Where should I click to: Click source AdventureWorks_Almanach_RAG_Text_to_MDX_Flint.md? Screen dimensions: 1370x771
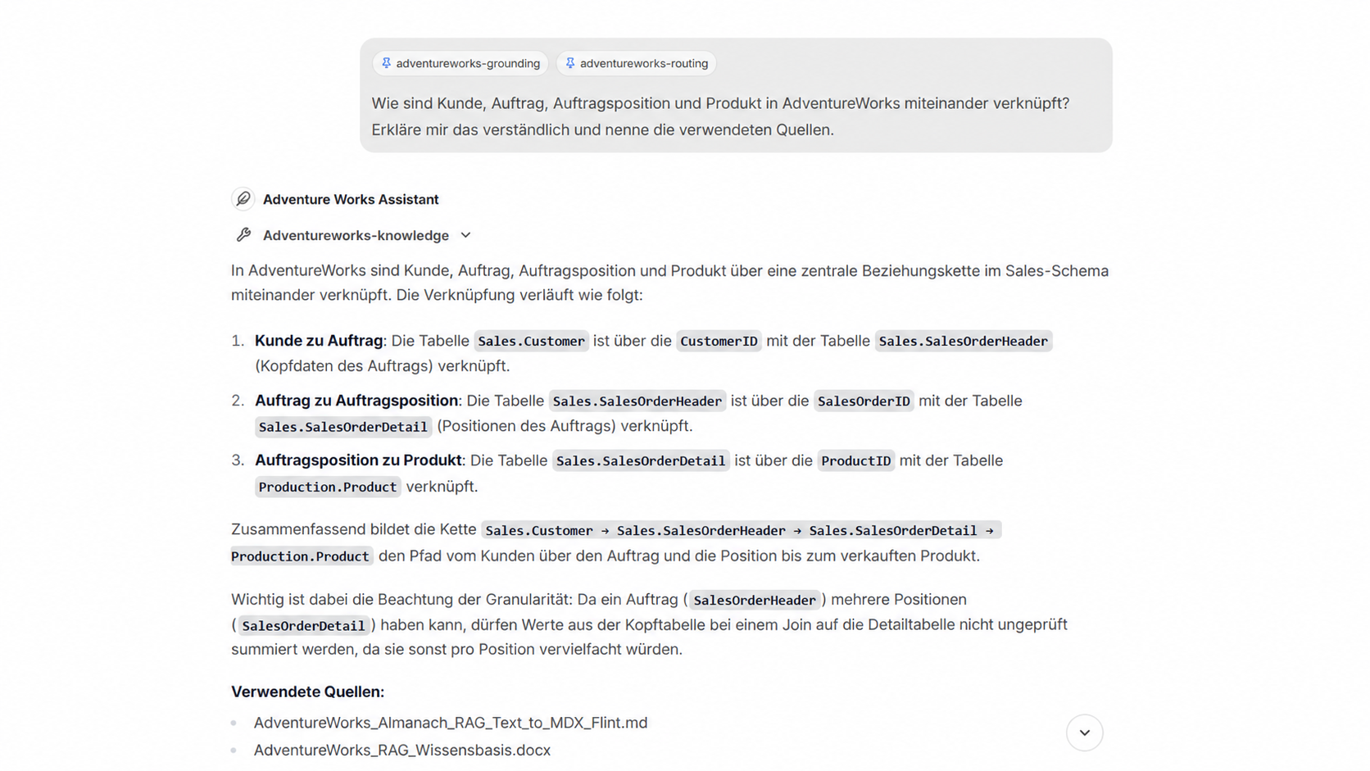point(451,723)
